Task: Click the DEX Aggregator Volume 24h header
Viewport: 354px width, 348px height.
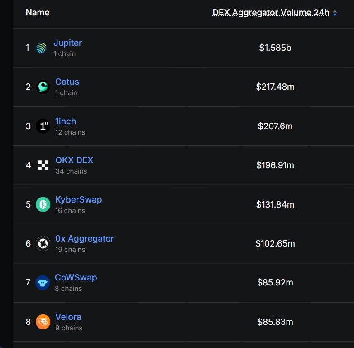Action: click(x=271, y=13)
